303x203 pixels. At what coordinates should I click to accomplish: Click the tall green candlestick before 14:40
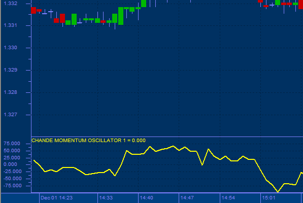click(121, 16)
